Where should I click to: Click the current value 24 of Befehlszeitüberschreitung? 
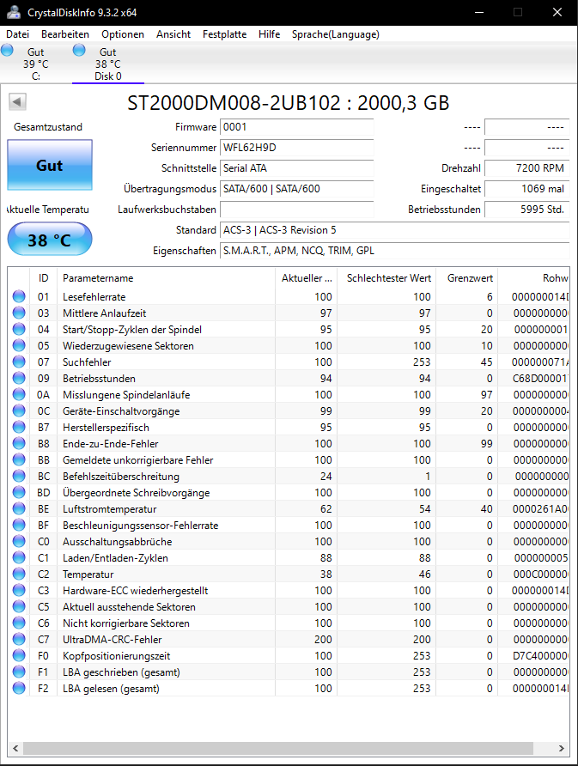coord(326,477)
